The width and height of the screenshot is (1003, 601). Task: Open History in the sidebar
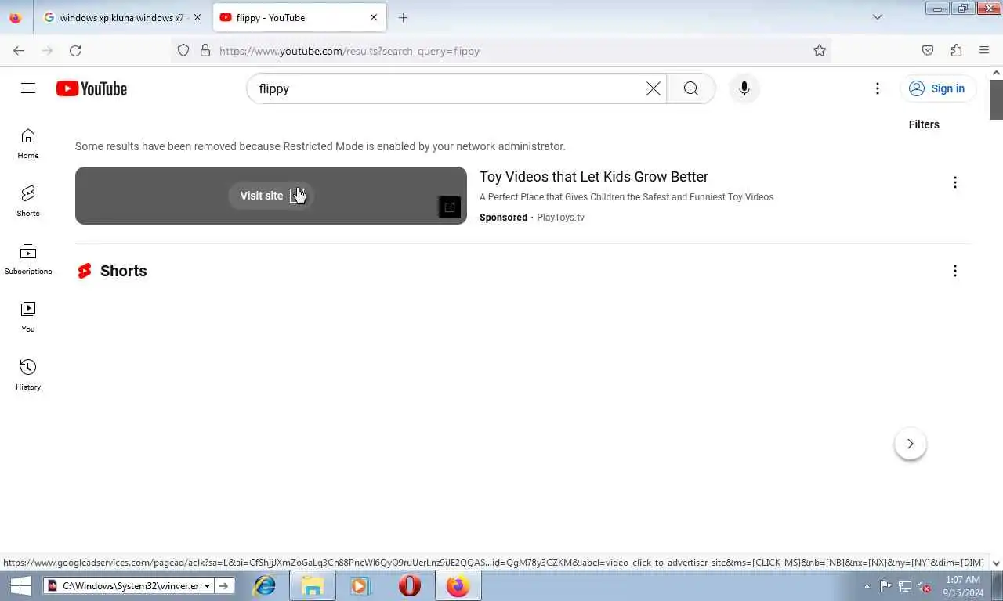pos(28,376)
